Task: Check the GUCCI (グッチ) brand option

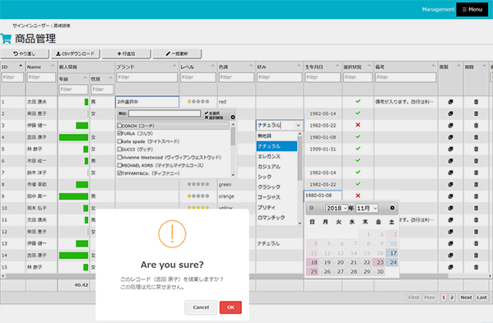Action: click(119, 149)
